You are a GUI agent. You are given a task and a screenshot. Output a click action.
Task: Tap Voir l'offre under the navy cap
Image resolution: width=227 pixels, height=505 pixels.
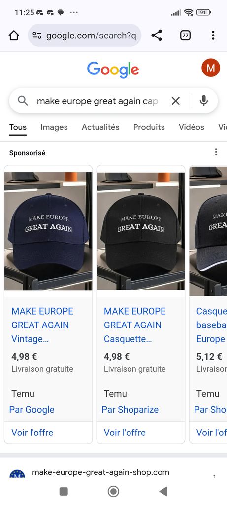32,433
